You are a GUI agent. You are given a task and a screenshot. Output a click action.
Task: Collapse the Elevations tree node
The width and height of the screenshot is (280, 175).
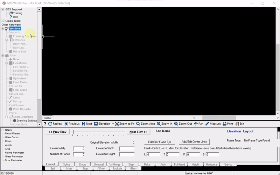click(7, 63)
